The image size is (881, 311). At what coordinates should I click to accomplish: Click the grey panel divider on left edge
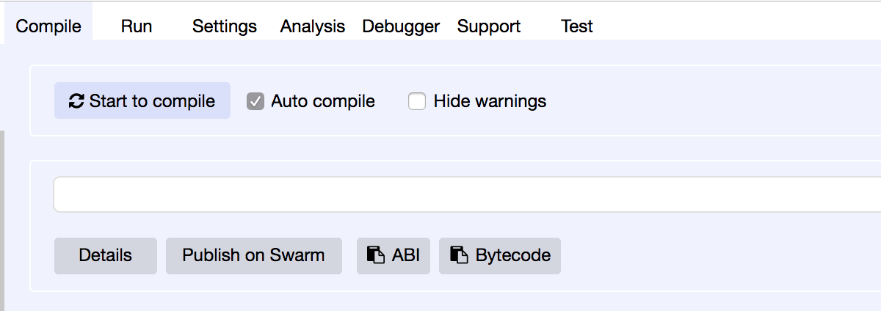pyautogui.click(x=2, y=220)
